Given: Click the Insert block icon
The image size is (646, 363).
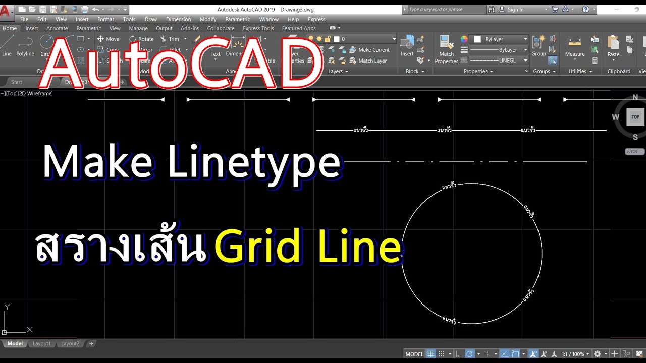Looking at the screenshot, I should (x=407, y=45).
